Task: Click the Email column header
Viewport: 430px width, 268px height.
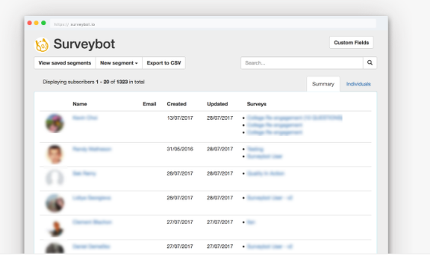Action: click(x=149, y=104)
